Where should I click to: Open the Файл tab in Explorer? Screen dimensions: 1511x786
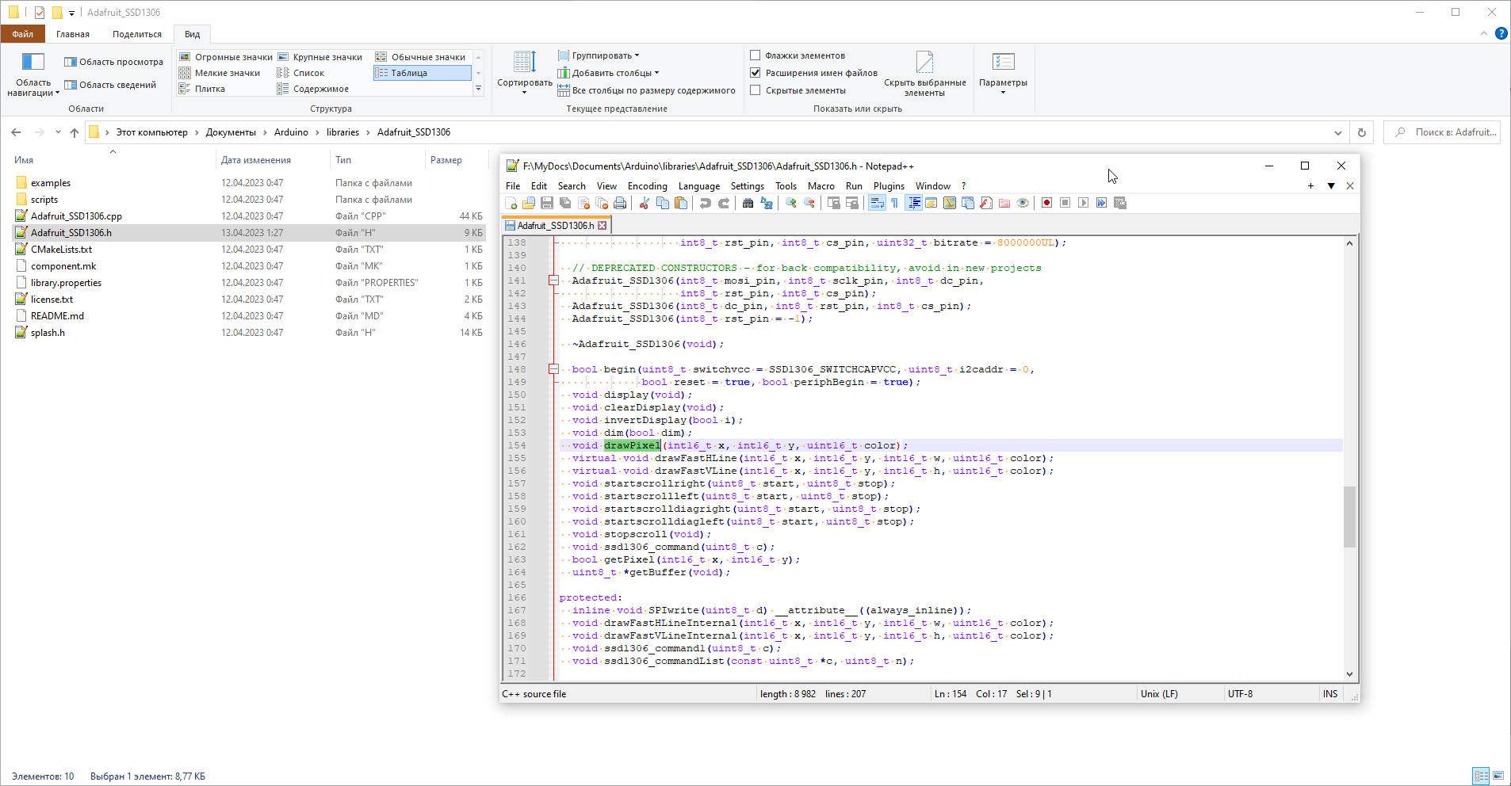[x=23, y=34]
